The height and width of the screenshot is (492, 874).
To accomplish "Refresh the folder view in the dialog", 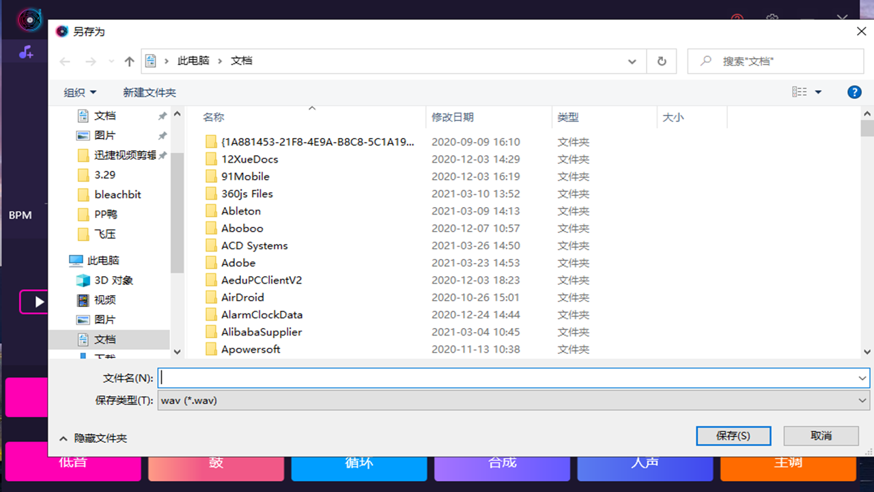I will click(x=661, y=61).
